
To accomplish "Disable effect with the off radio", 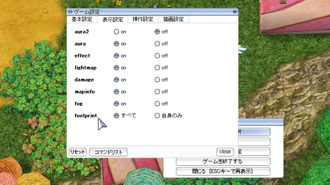I will point(157,56).
